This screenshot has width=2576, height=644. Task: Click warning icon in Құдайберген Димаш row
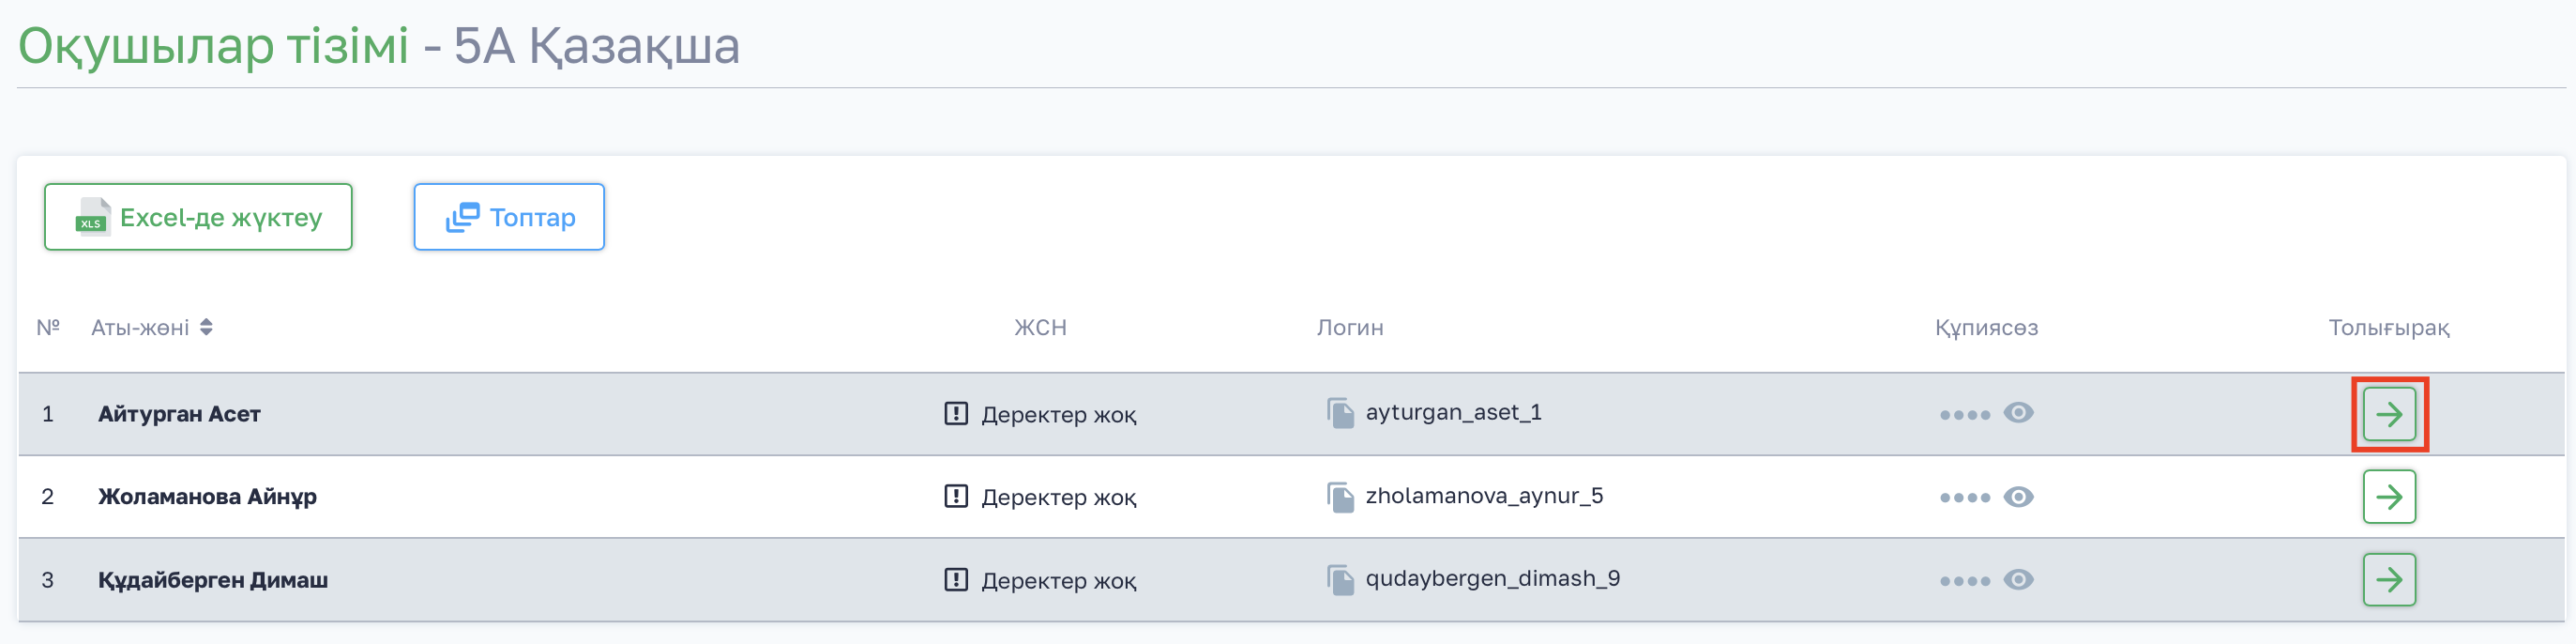(x=955, y=580)
